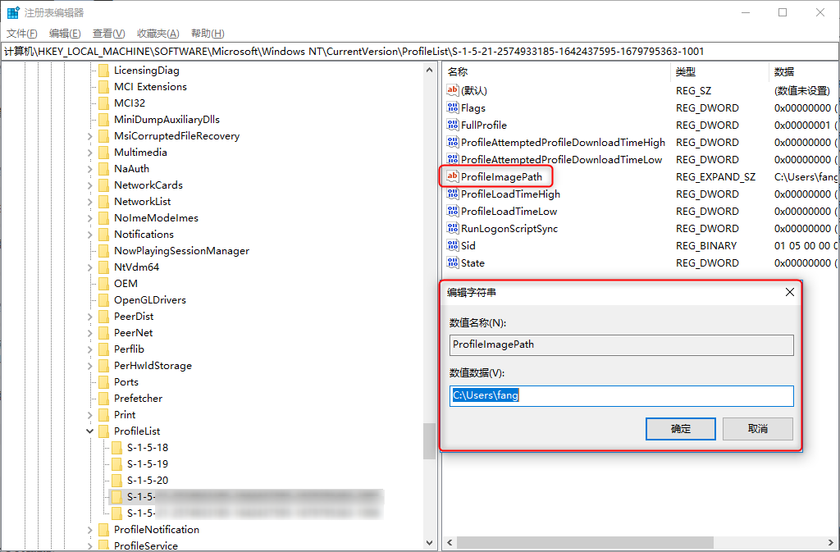This screenshot has height=552, width=840.
Task: Click the MiniDumpAuxiliaryDlls folder icon
Action: point(104,120)
